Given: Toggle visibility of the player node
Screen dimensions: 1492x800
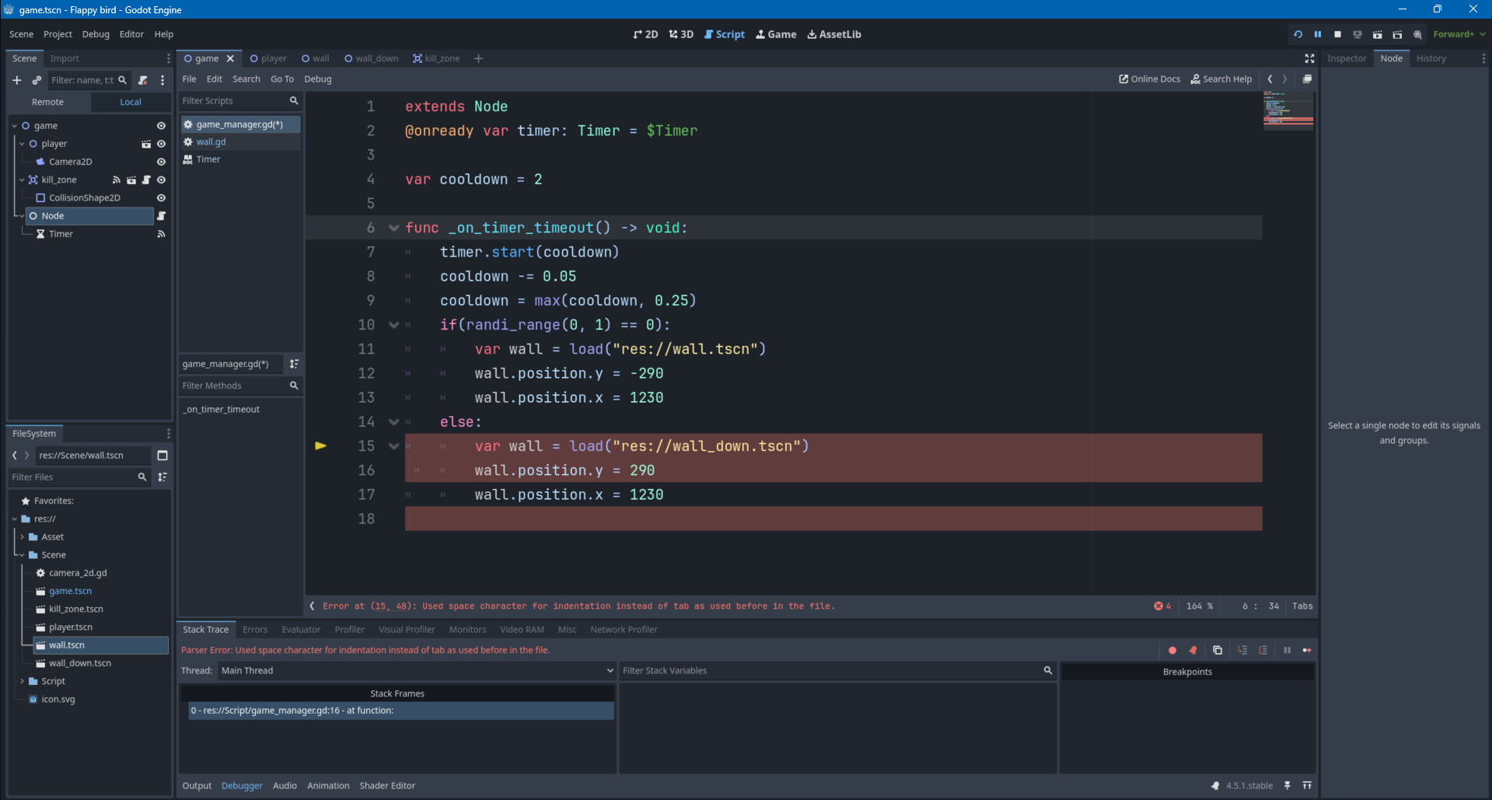Looking at the screenshot, I should [162, 144].
